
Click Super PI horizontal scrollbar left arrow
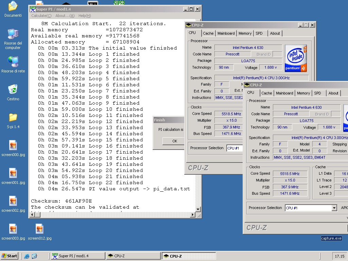pyautogui.click(x=33, y=215)
